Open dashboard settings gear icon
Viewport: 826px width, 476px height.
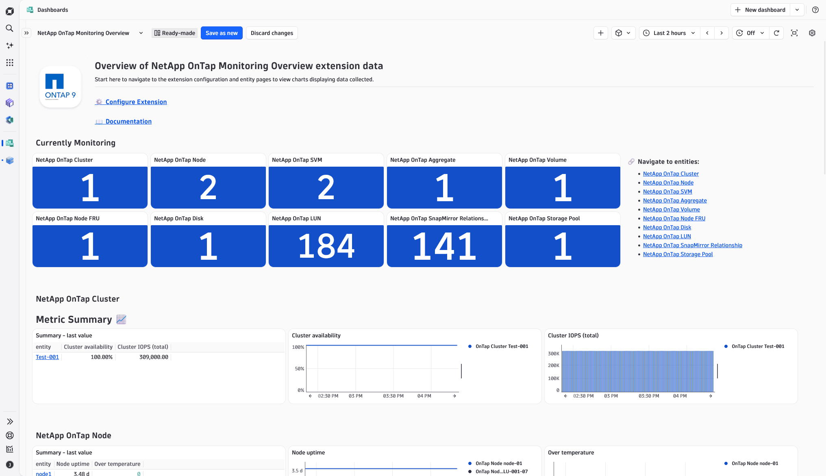[x=812, y=33]
